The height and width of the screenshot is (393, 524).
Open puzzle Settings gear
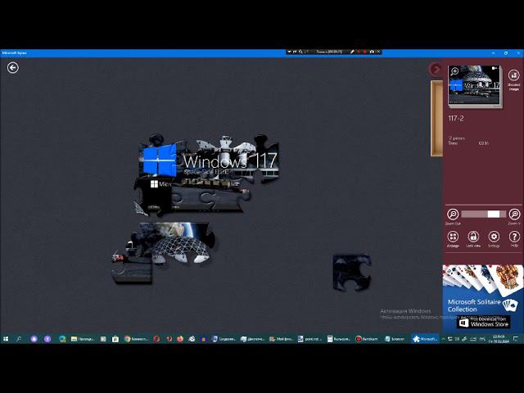pyautogui.click(x=494, y=237)
